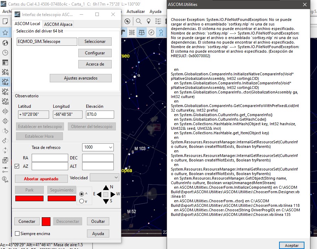The width and height of the screenshot is (317, 249).
Task: Select the globe icon in the left sidebar
Action: click(x=5, y=43)
